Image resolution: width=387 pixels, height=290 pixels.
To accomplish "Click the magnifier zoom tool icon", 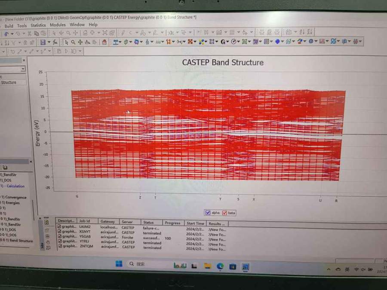I will coord(73,42).
